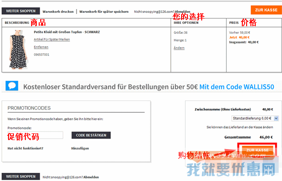Open the polka dot dress thumbnail

tap(18, 50)
